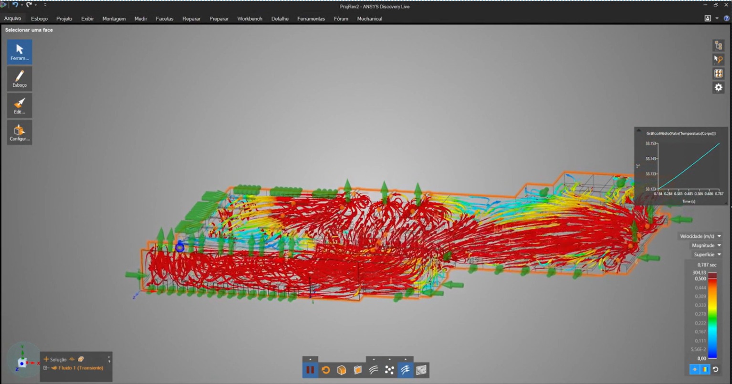Pause the running simulation
The height and width of the screenshot is (384, 732).
point(310,370)
